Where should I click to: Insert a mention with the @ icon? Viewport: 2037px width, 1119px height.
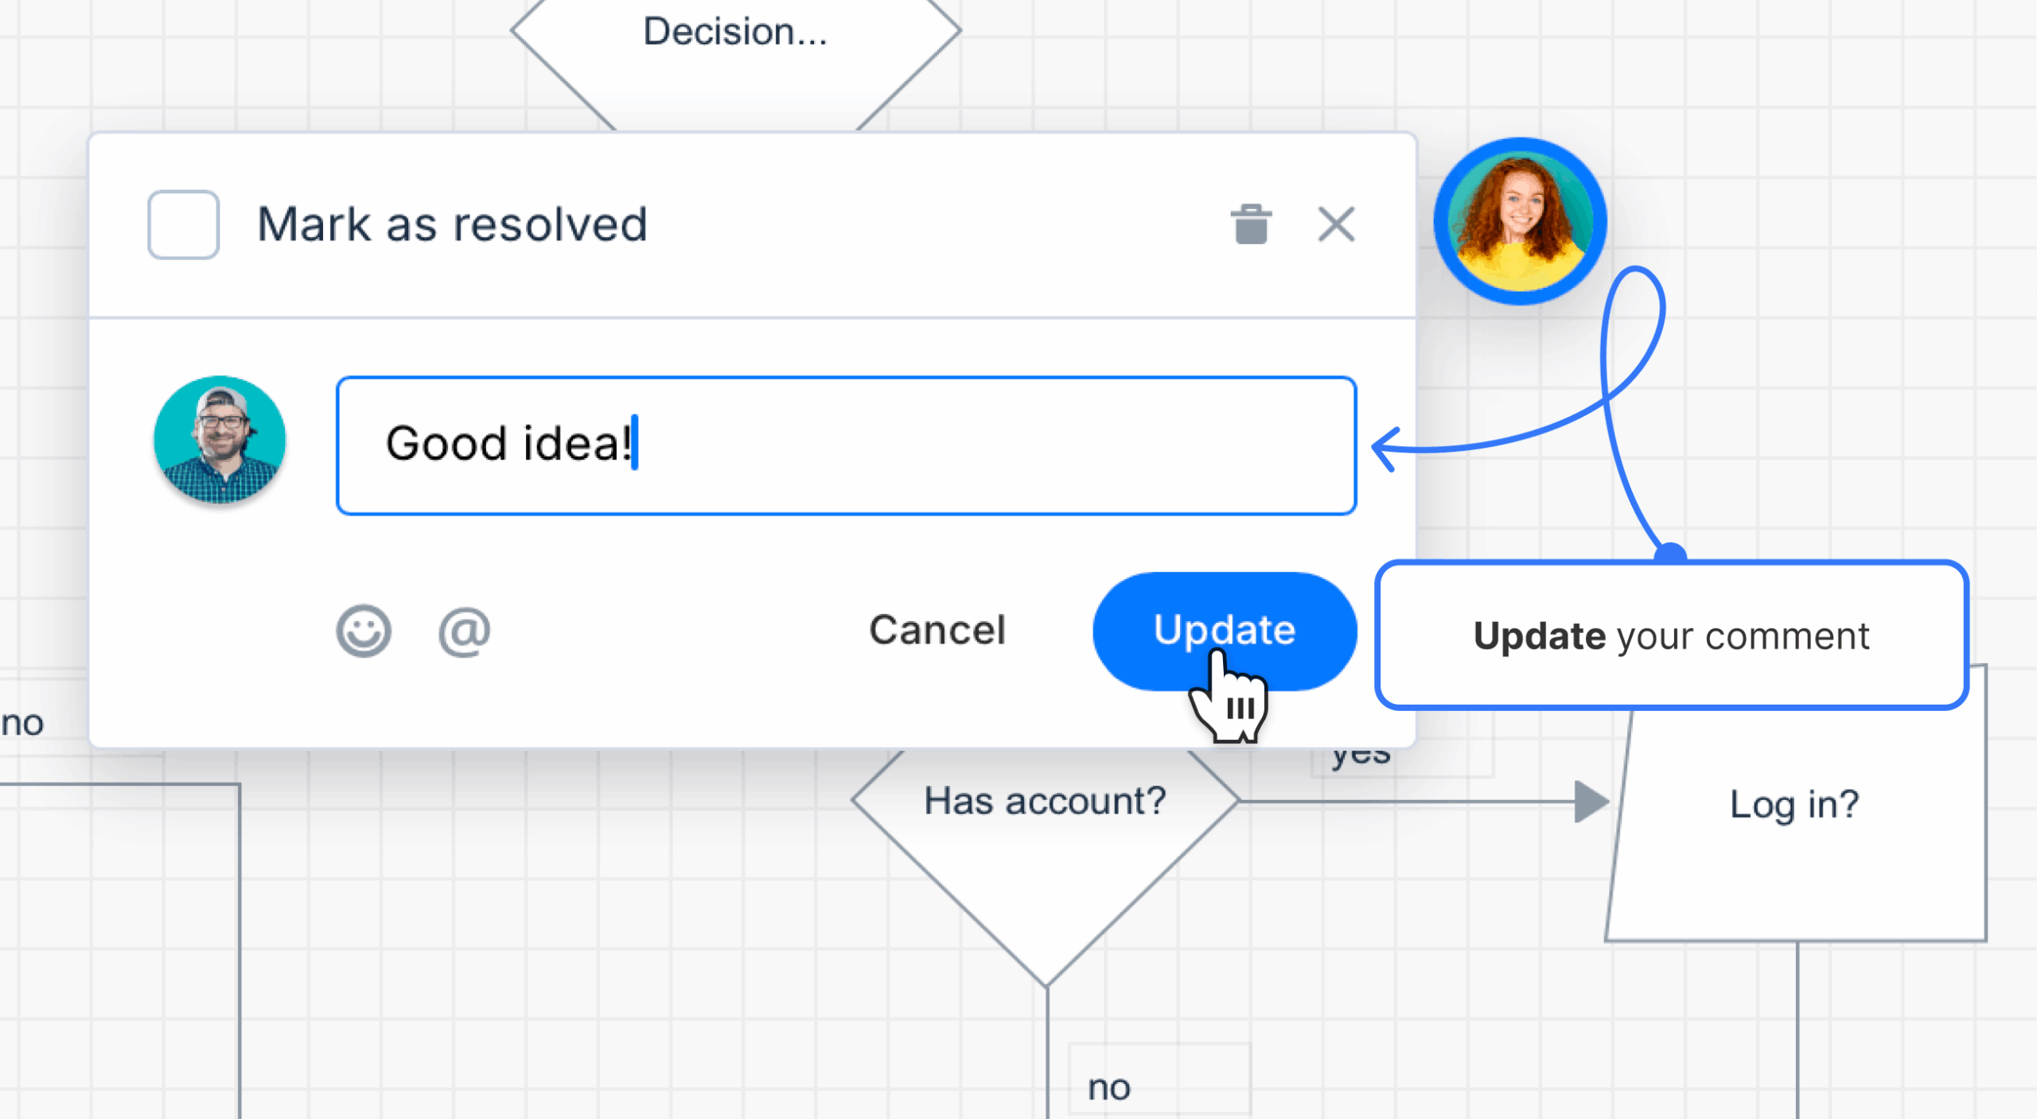(x=465, y=631)
